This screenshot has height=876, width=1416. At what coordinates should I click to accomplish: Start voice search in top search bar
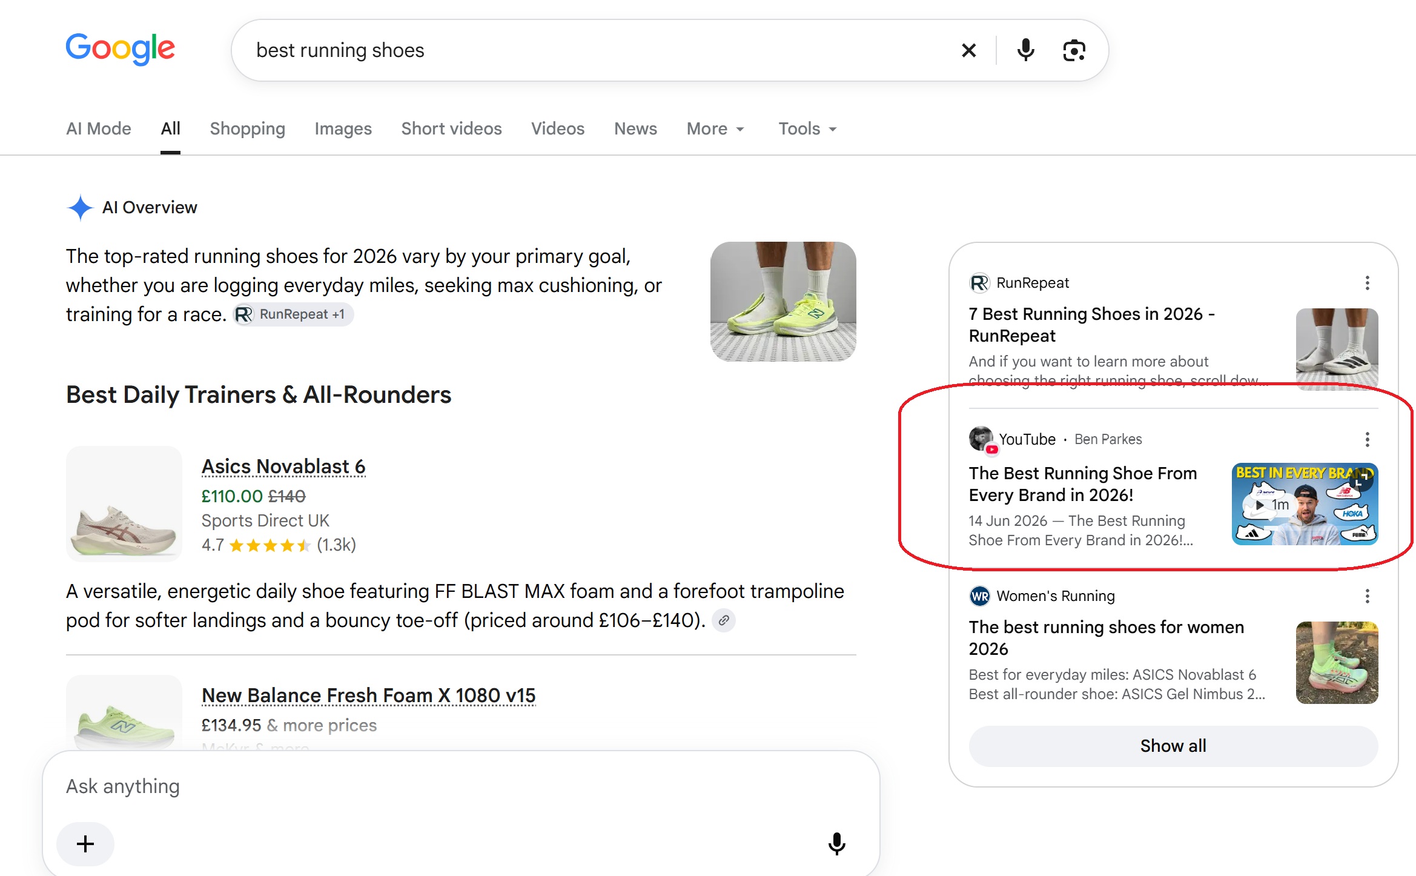pos(1025,50)
